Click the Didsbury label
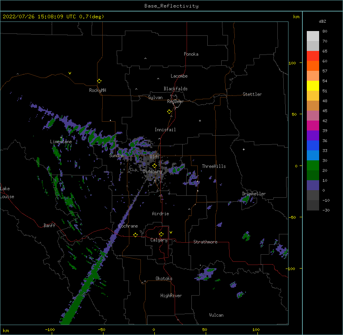Screen dimensions: 343x335 point(153,171)
